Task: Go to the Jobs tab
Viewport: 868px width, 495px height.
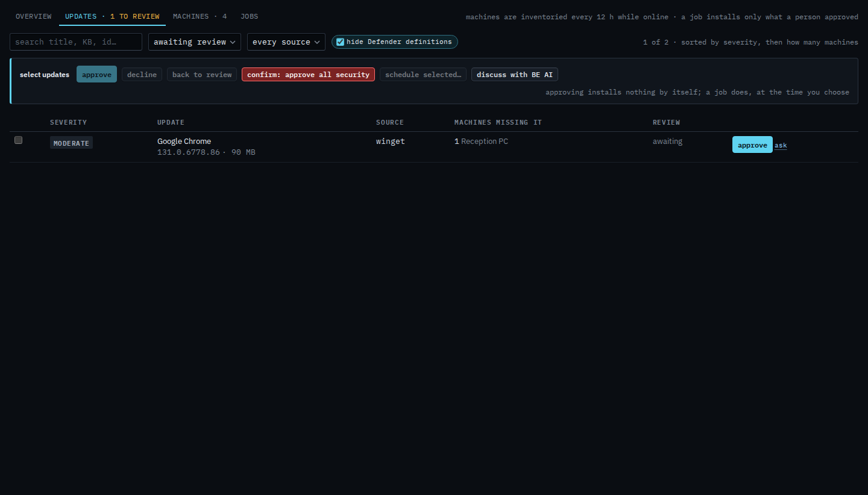Action: [249, 16]
